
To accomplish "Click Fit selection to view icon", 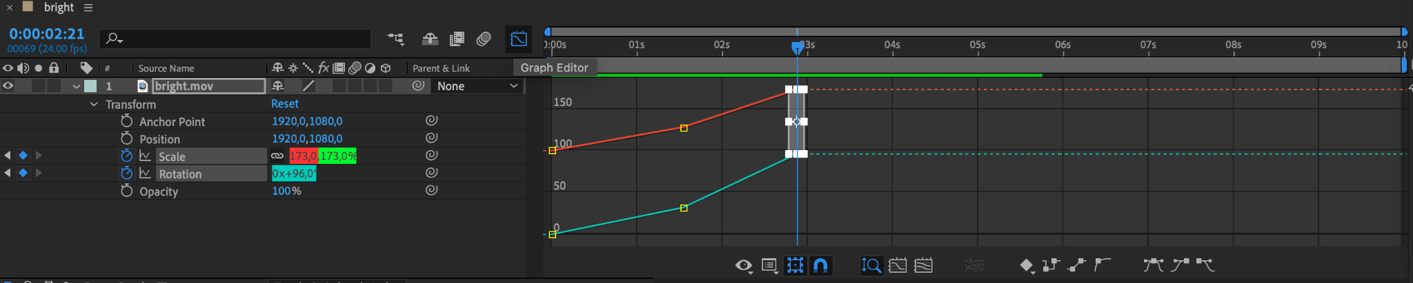I will coord(898,265).
